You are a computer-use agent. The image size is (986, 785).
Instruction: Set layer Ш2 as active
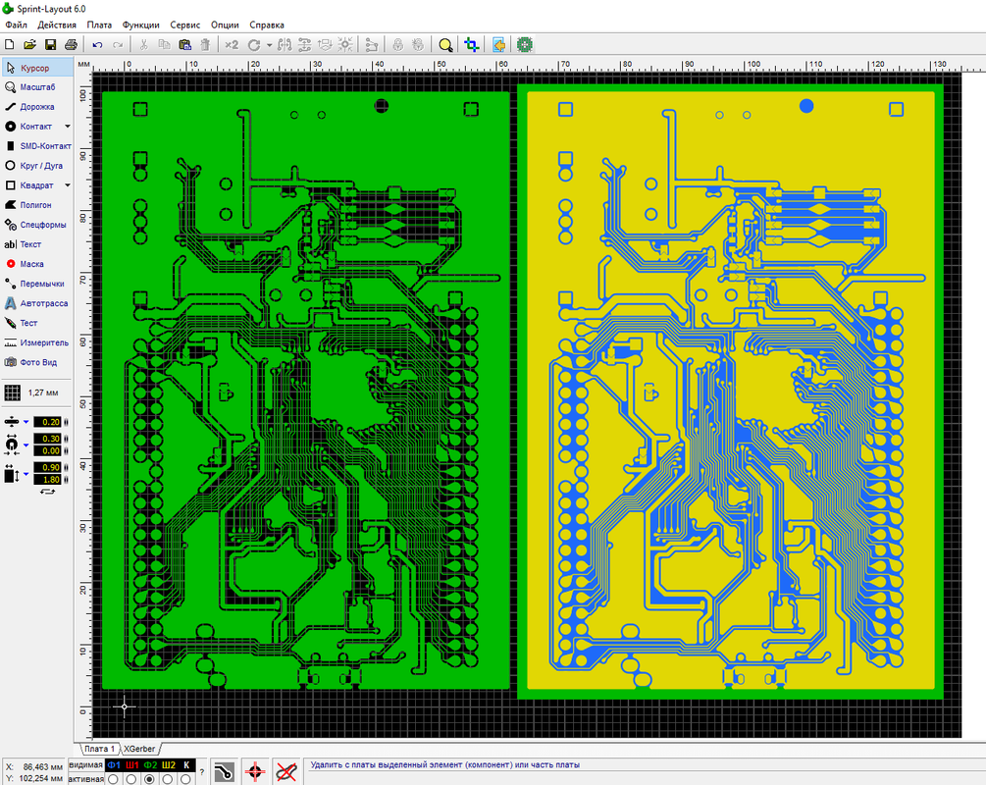(x=168, y=779)
